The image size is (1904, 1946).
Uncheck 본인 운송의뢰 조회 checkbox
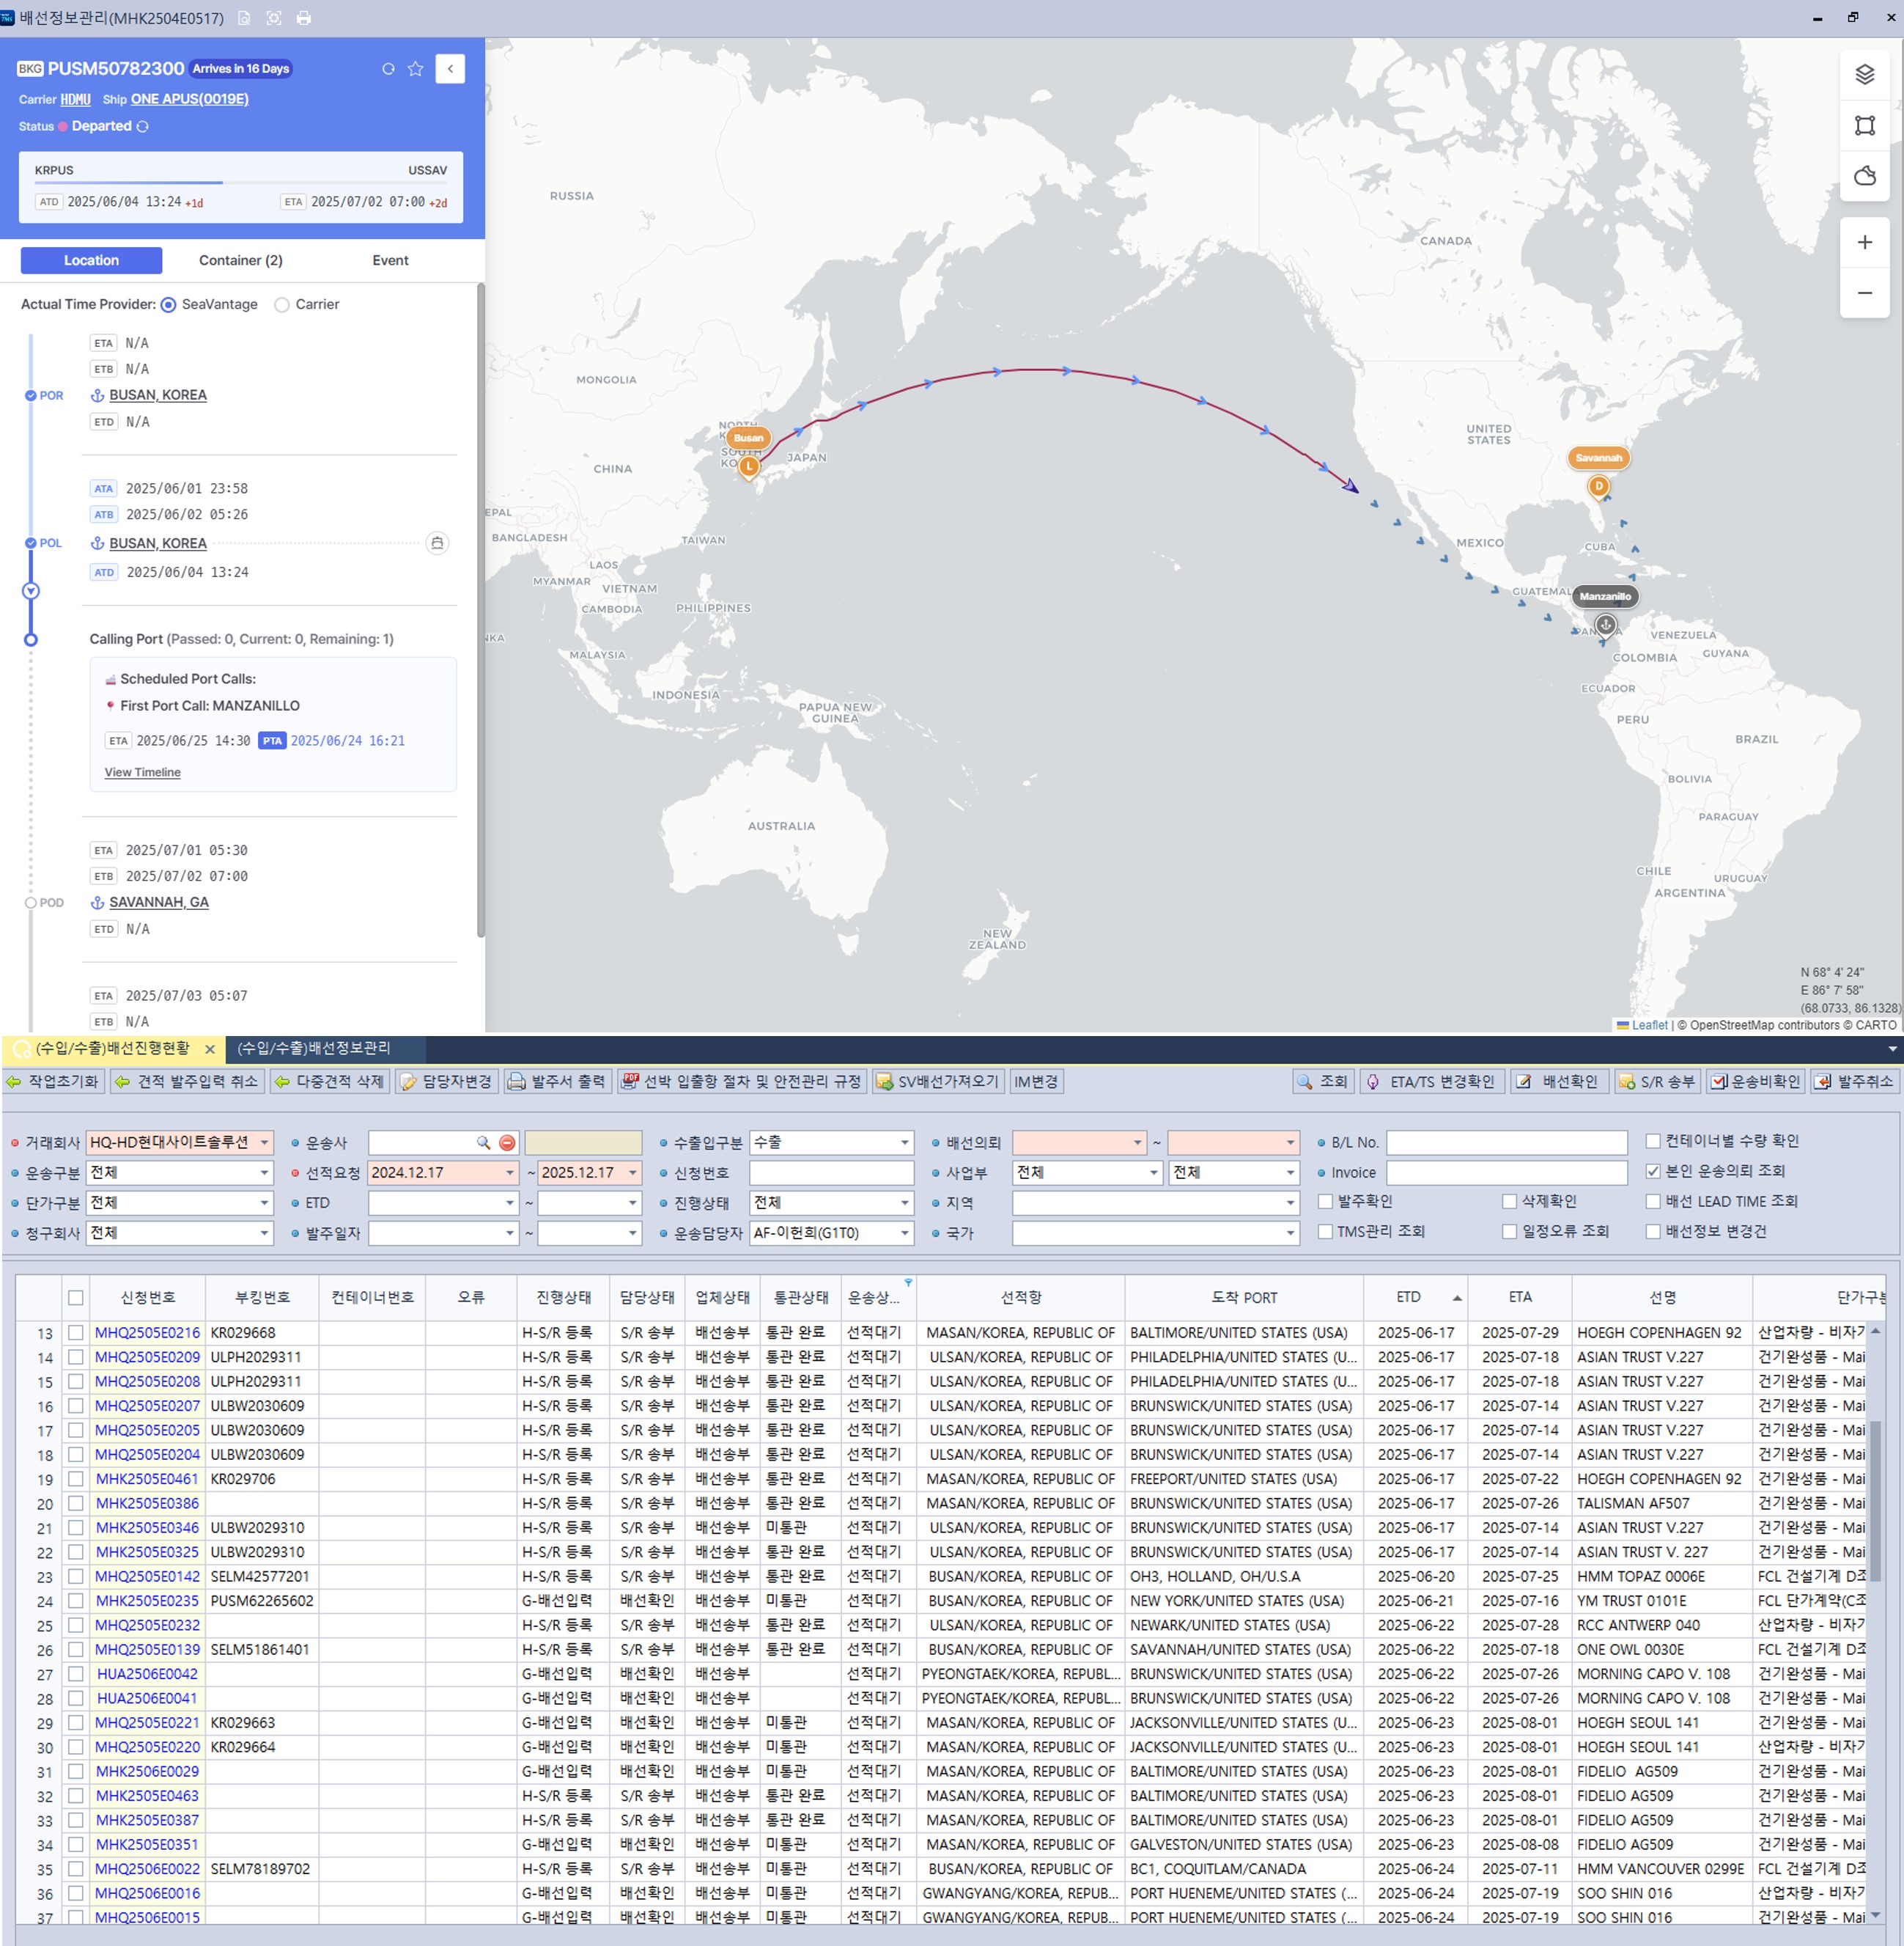1653,1170
